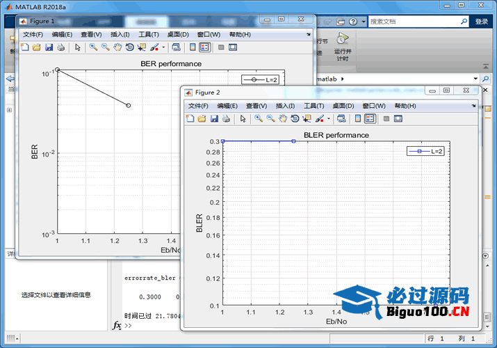497x348 pixels.
Task: Open 编辑(E) menu in Figure 1
Action: point(62,35)
